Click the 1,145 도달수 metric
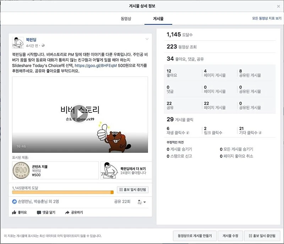 point(180,34)
